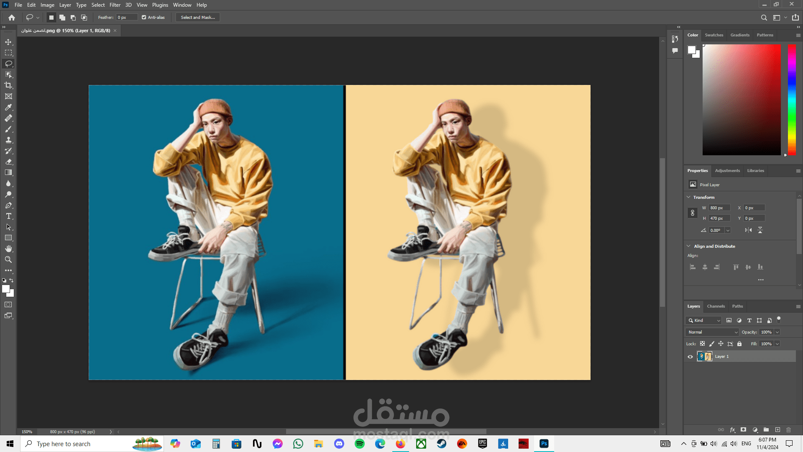
Task: Open rotation angle dropdown in Transform
Action: [728, 230]
